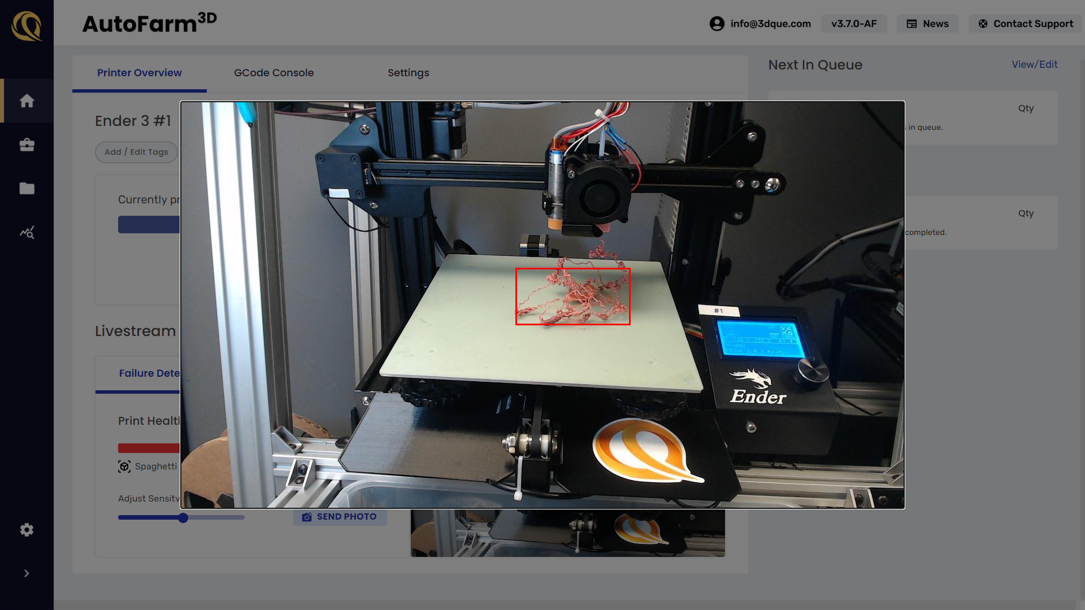Expand the sidebar using the chevron arrow

tap(27, 573)
